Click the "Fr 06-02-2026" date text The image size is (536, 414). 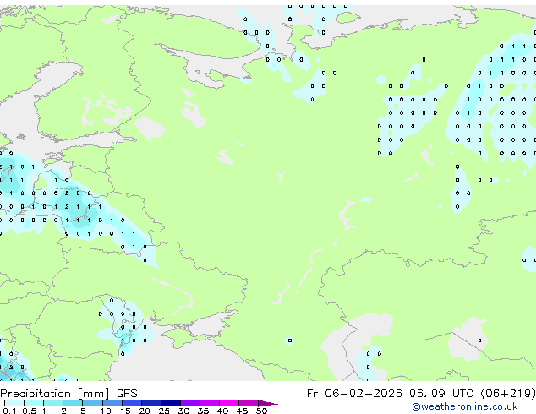click(354, 394)
